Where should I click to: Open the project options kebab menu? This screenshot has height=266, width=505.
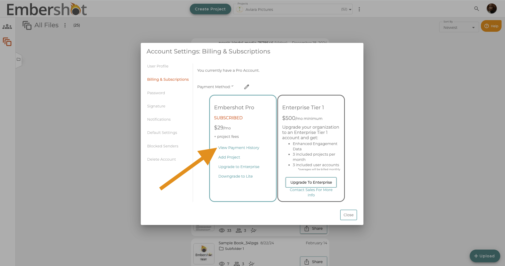tap(359, 9)
